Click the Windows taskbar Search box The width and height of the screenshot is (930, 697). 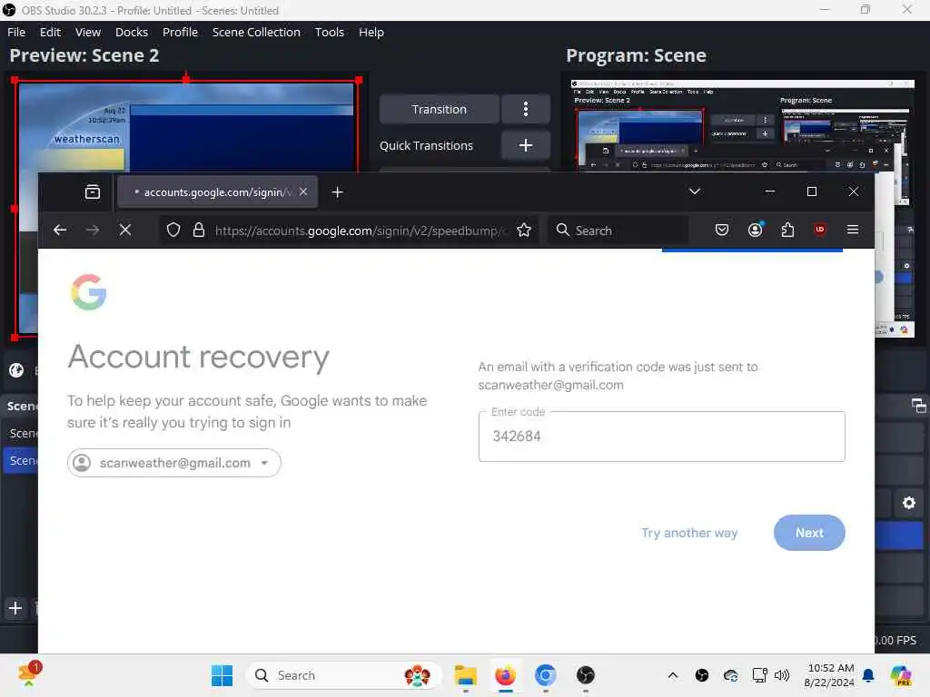pyautogui.click(x=343, y=675)
